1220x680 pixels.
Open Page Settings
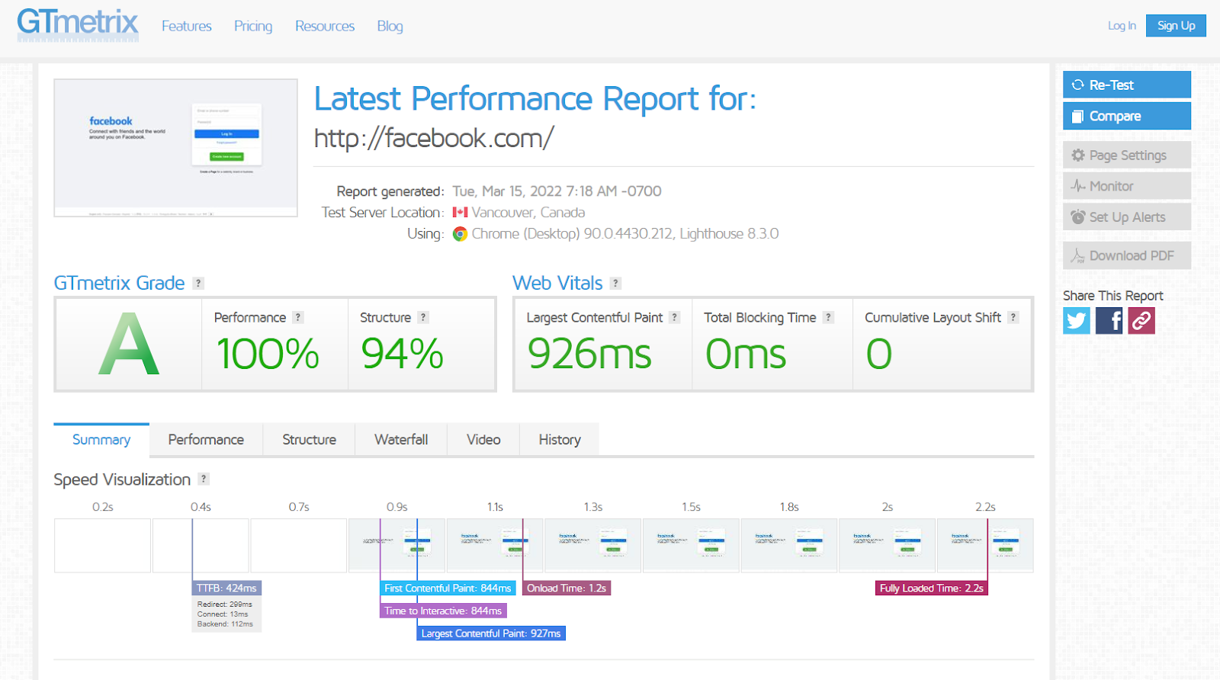[x=1127, y=155]
